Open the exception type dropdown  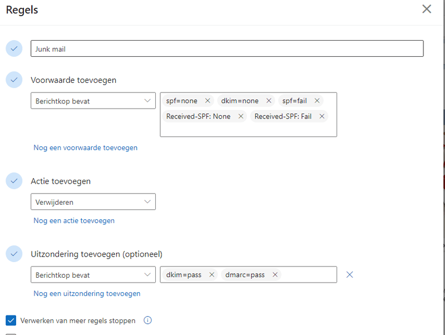(93, 275)
